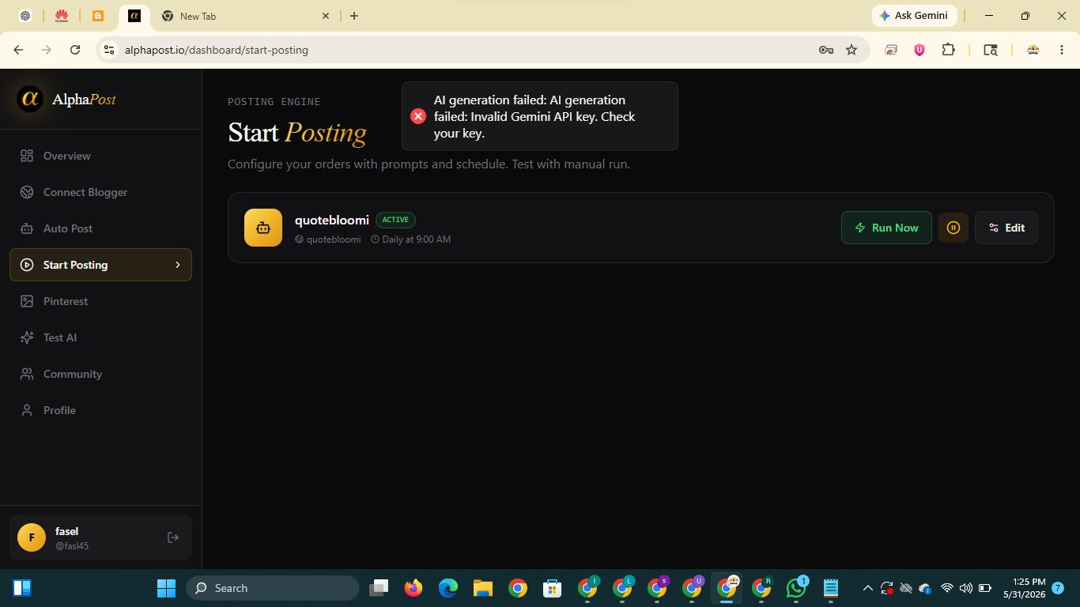Click the red shield U extension icon
This screenshot has height=607, width=1080.
pyautogui.click(x=920, y=50)
